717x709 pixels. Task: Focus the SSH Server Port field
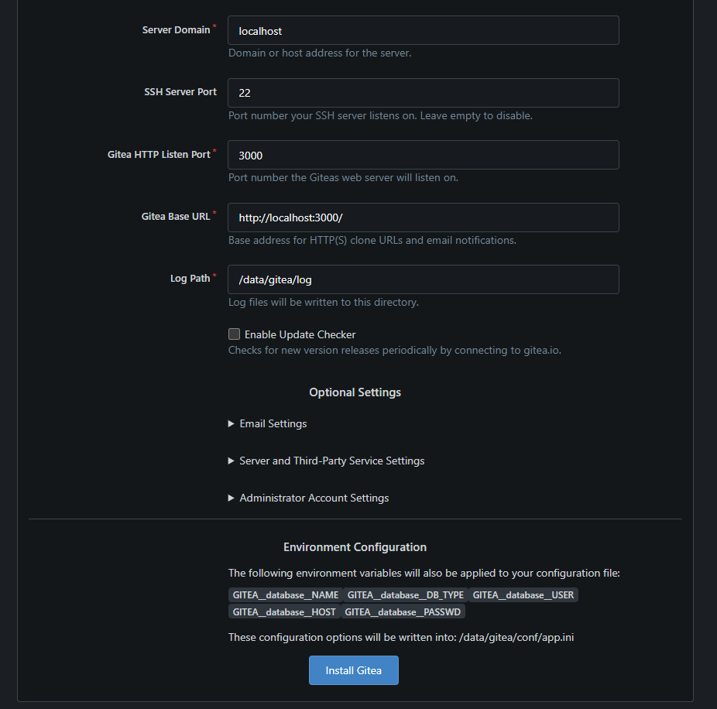tap(423, 93)
